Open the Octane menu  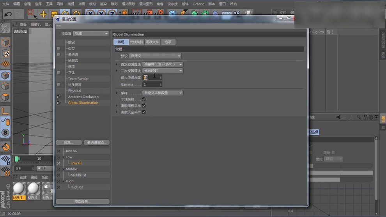pos(198,4)
